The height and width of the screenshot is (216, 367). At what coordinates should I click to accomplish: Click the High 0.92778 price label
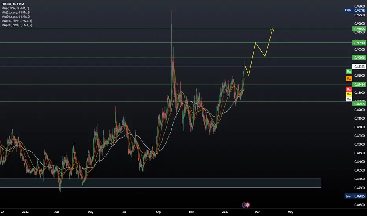tap(354, 11)
